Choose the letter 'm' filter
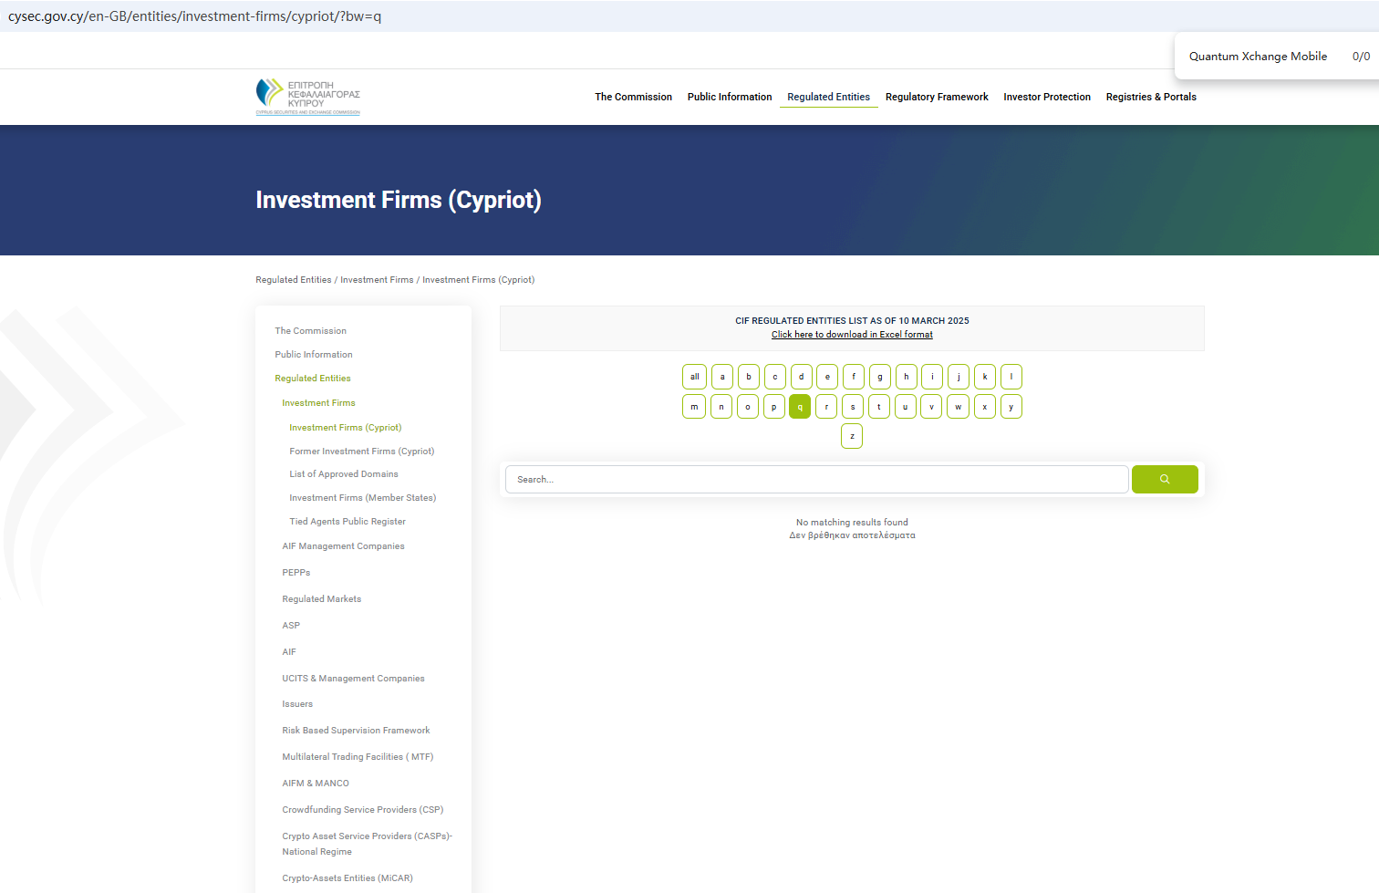 click(694, 407)
